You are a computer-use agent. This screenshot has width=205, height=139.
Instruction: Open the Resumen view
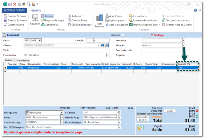click(35, 20)
